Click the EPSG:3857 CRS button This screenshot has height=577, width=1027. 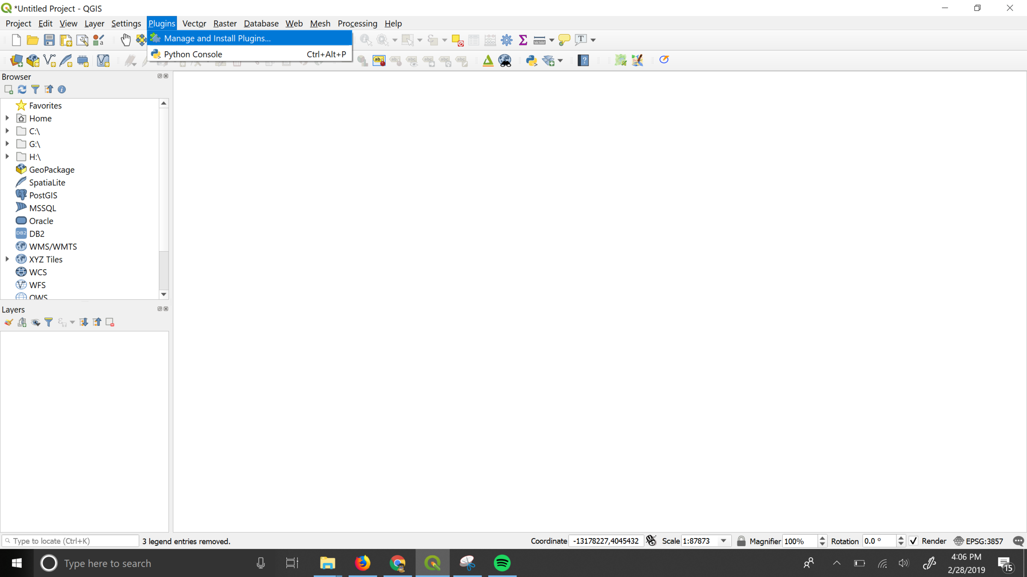[978, 541]
